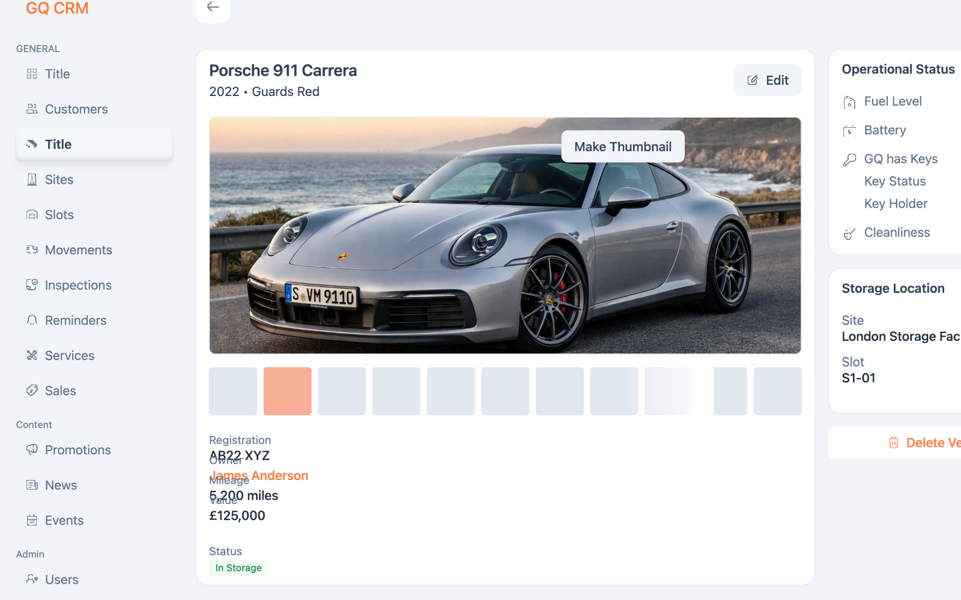Click the dashboard grid icon in sidebar

[32, 74]
